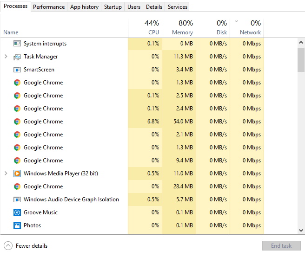Click Chrome icon in the 2.5 MB row
Screen dimensions: 305x257
[x=17, y=96]
